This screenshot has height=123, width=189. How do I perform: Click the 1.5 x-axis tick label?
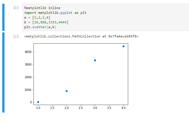(x=52, y=108)
